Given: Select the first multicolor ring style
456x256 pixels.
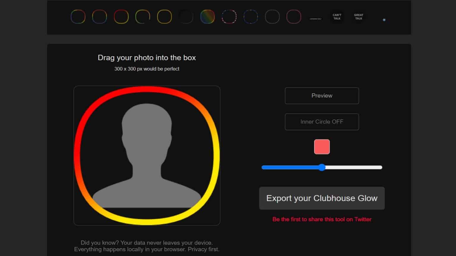Looking at the screenshot, I should (x=78, y=17).
